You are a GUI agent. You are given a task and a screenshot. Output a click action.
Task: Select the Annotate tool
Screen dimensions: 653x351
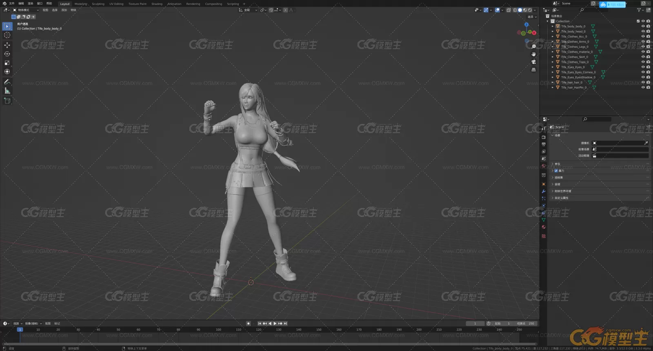7,82
